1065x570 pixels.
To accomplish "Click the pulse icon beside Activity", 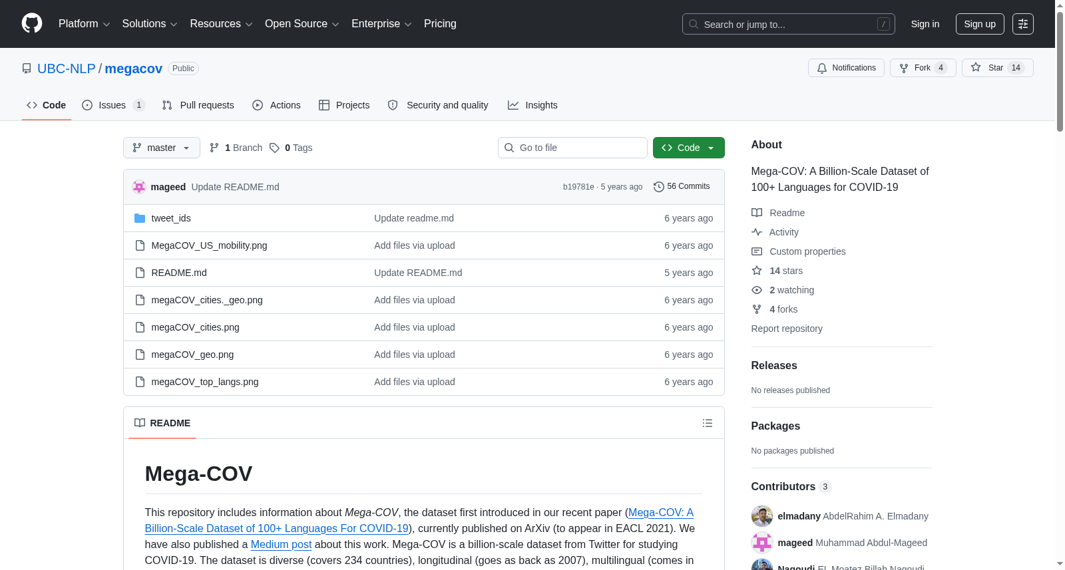I will 757,232.
